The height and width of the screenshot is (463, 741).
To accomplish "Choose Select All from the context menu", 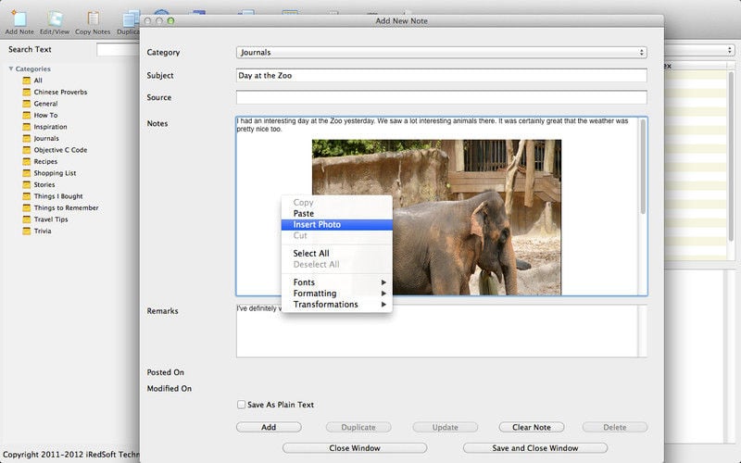I will 336,253.
